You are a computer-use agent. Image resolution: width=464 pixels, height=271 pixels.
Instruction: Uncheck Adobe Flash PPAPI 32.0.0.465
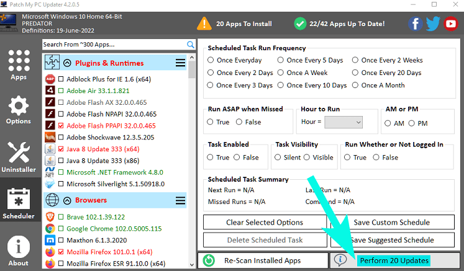pyautogui.click(x=61, y=126)
